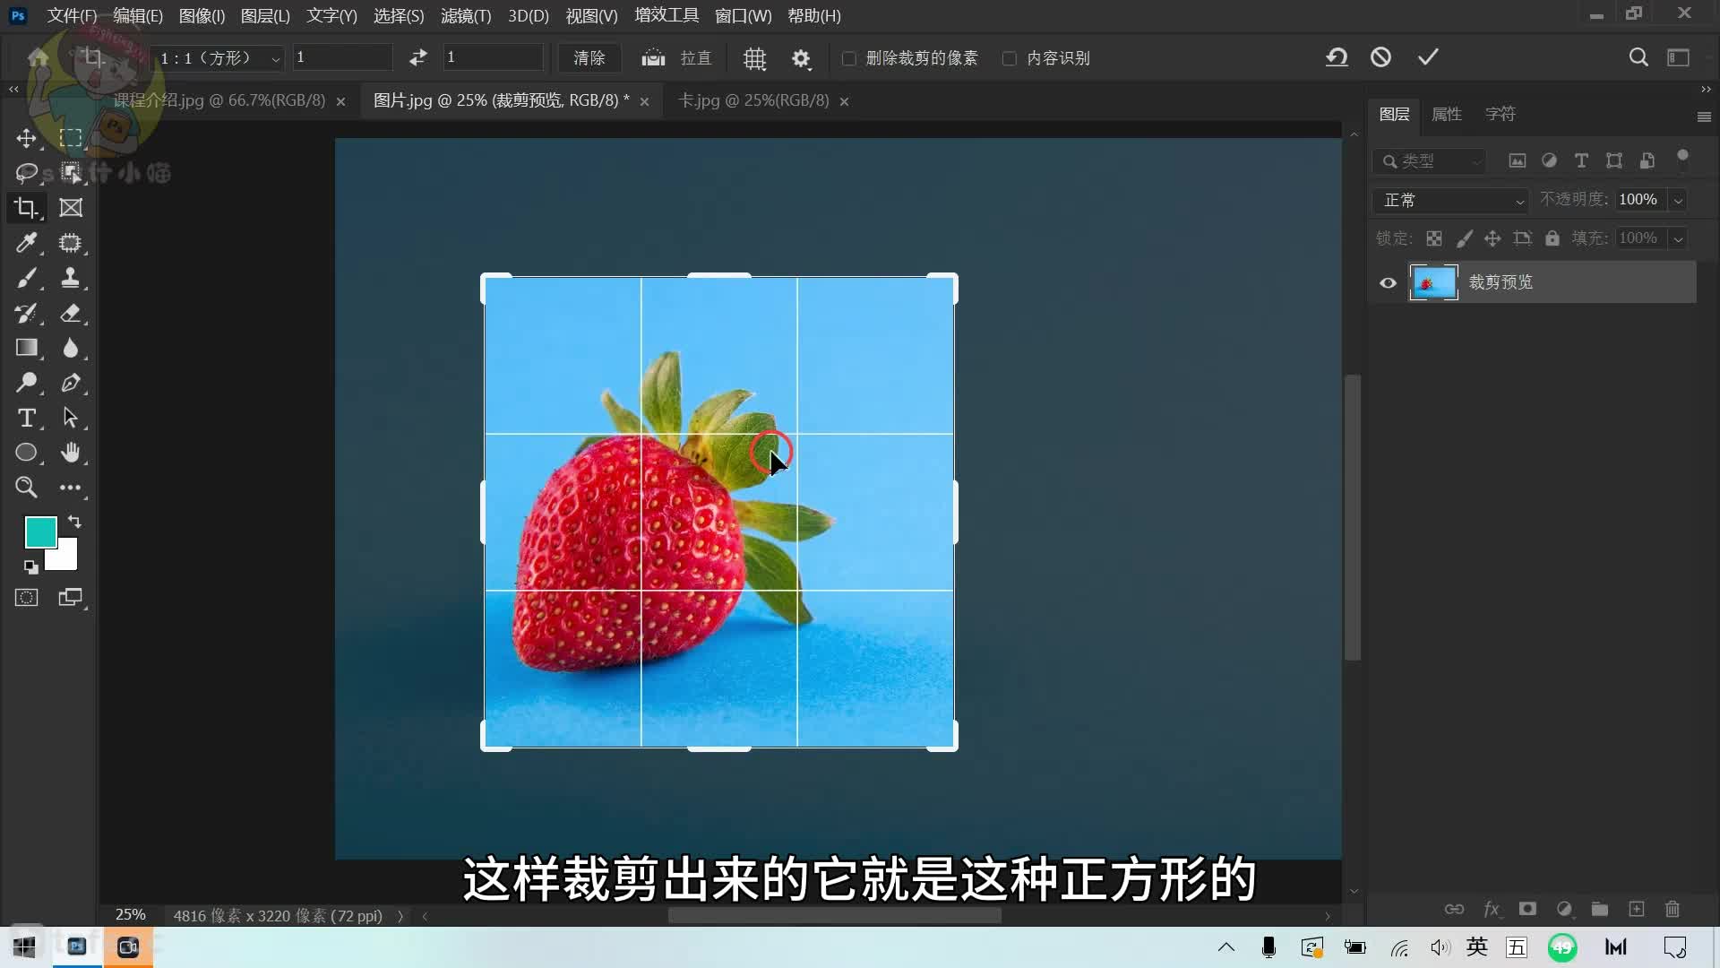Delete layer with trash icon
The height and width of the screenshot is (968, 1720).
pyautogui.click(x=1673, y=909)
